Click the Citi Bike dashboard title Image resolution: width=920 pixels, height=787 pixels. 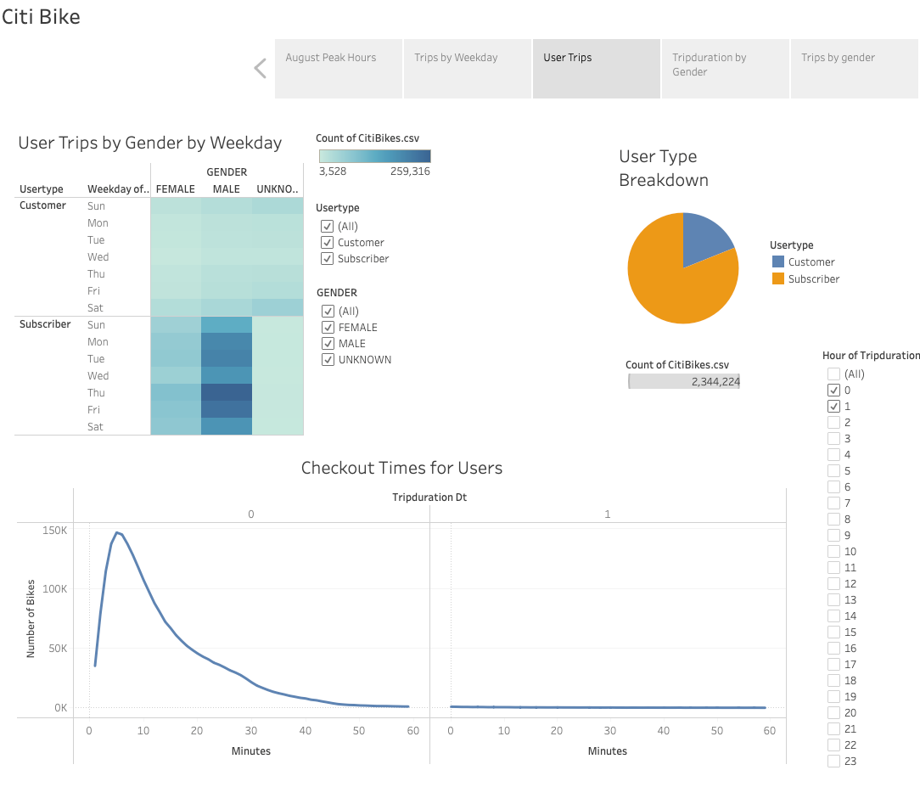tap(41, 16)
